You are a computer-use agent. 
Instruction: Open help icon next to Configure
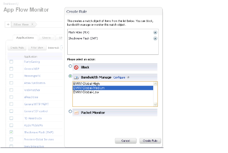click(x=128, y=77)
